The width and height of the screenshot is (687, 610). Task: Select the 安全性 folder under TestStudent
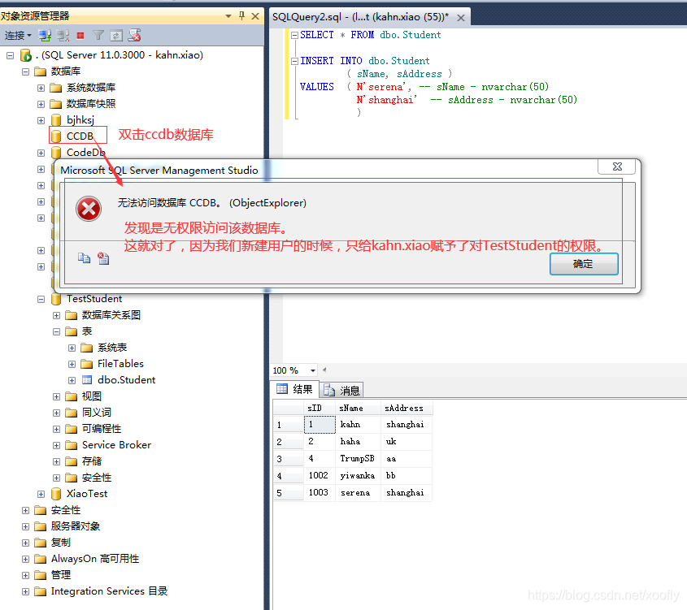pos(97,478)
